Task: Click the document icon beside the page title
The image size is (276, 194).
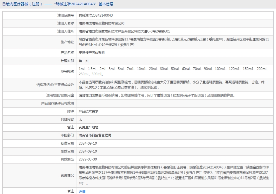Action: click(x=4, y=4)
